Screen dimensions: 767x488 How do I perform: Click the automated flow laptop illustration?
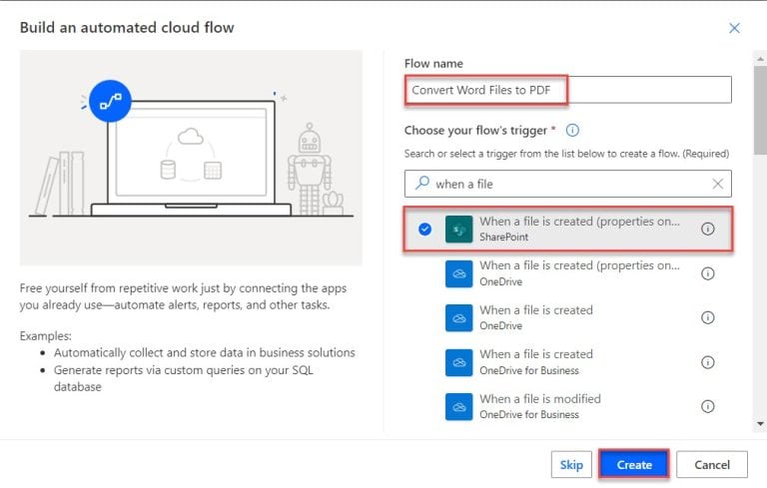pos(192,158)
